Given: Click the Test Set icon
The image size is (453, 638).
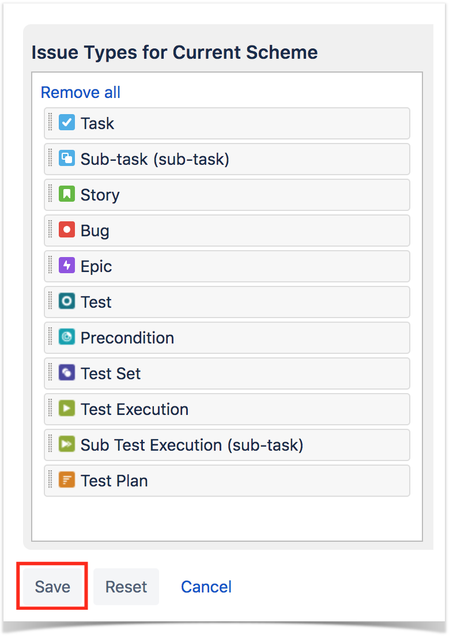Looking at the screenshot, I should click(x=67, y=373).
